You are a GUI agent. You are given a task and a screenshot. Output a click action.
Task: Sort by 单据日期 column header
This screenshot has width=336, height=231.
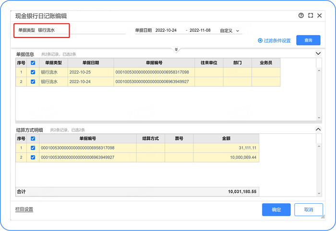pyautogui.click(x=90, y=63)
